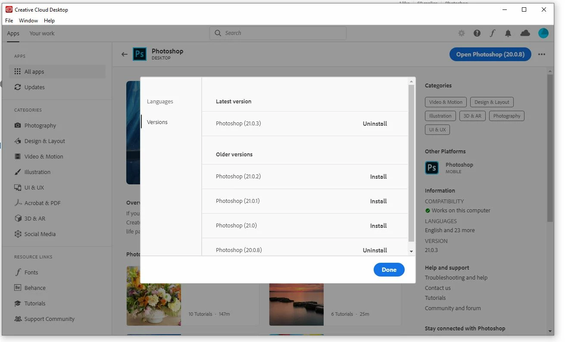Uninstall Photoshop (21.0.3)
Screen dimensions: 565x342
click(x=375, y=124)
